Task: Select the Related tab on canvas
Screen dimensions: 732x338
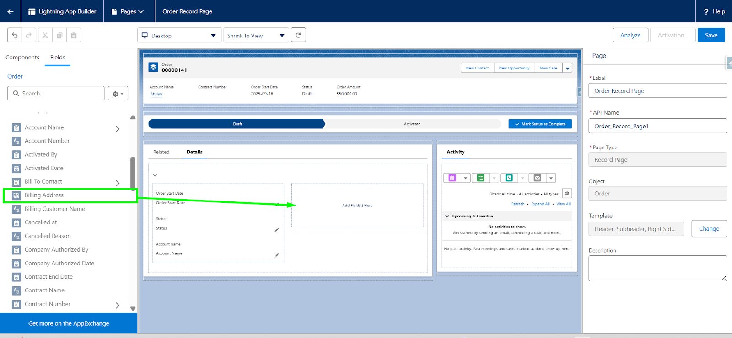Action: (161, 152)
